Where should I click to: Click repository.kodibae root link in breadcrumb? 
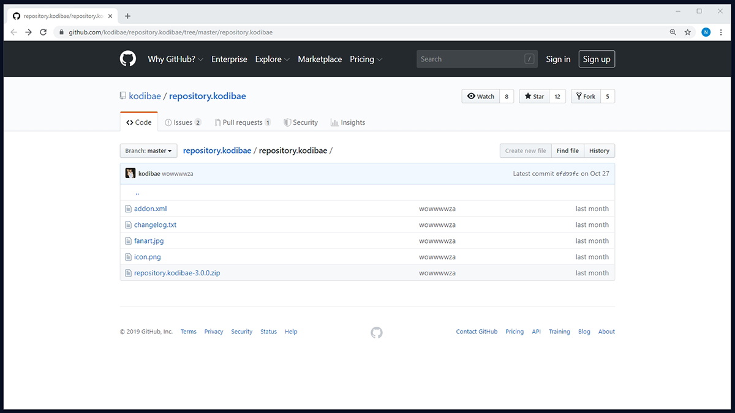(217, 151)
